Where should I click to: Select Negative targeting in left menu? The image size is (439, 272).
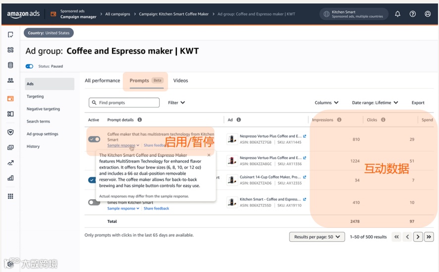pyautogui.click(x=43, y=109)
